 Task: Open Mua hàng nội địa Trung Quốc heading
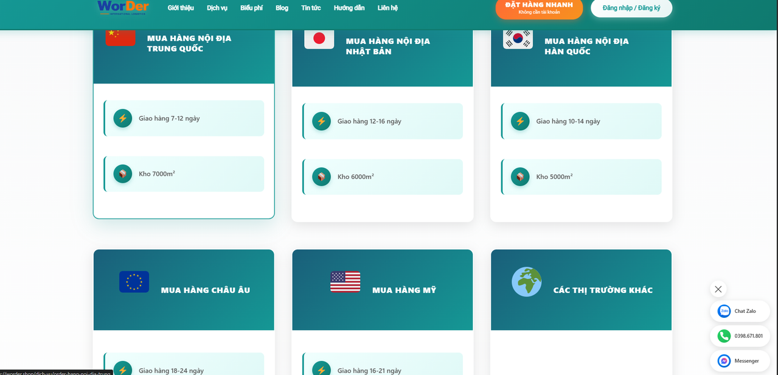click(x=189, y=43)
